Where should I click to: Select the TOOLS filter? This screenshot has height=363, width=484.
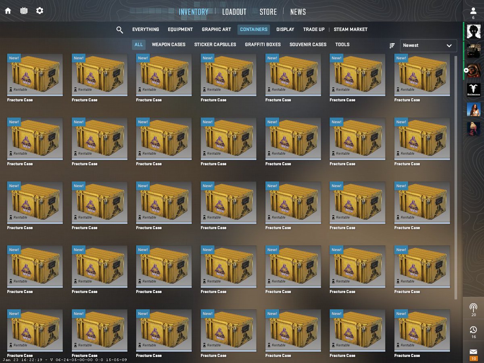342,44
